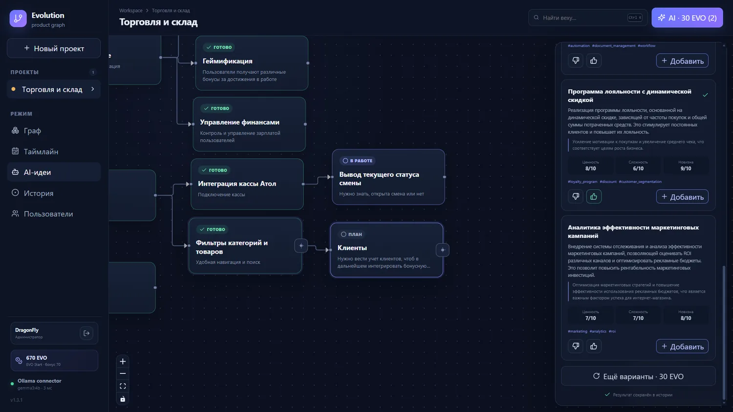Click the AI ideas panel scrollbar
The width and height of the screenshot is (733, 412).
pyautogui.click(x=724, y=332)
